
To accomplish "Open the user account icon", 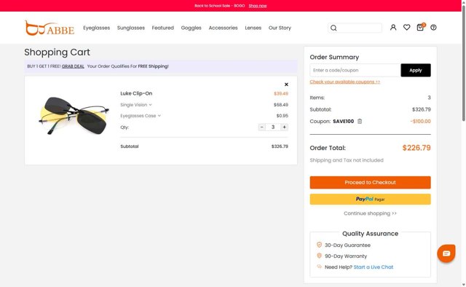I will tap(393, 28).
